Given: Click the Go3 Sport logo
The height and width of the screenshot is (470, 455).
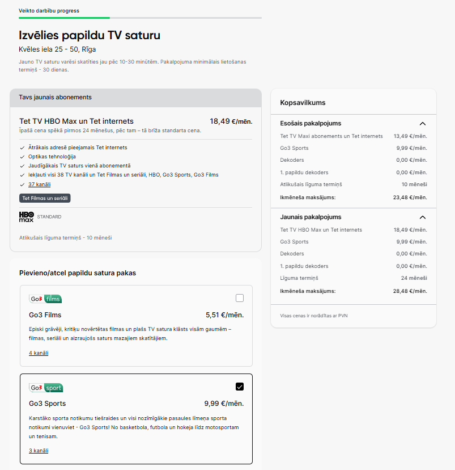Looking at the screenshot, I should pyautogui.click(x=46, y=388).
